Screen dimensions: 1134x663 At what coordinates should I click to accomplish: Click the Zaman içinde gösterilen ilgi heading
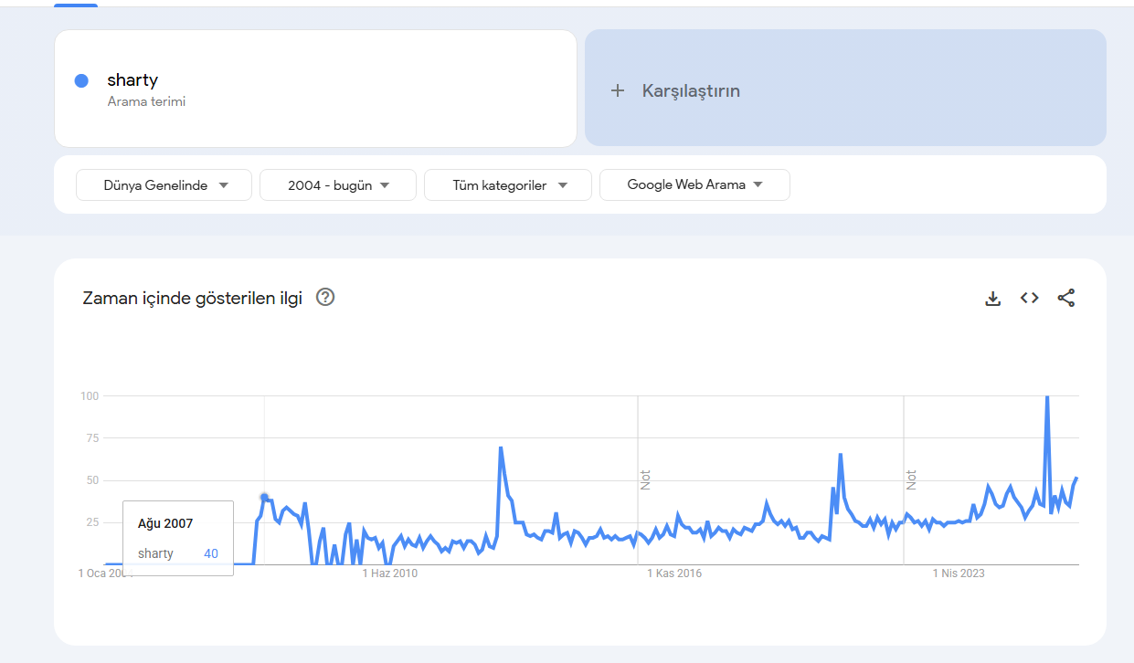coord(192,298)
